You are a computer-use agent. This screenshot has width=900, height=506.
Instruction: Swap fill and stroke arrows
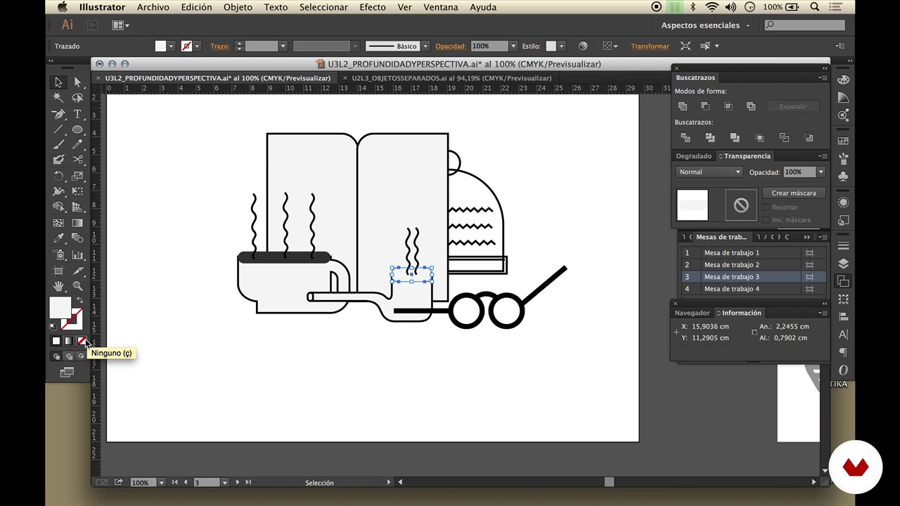[79, 300]
